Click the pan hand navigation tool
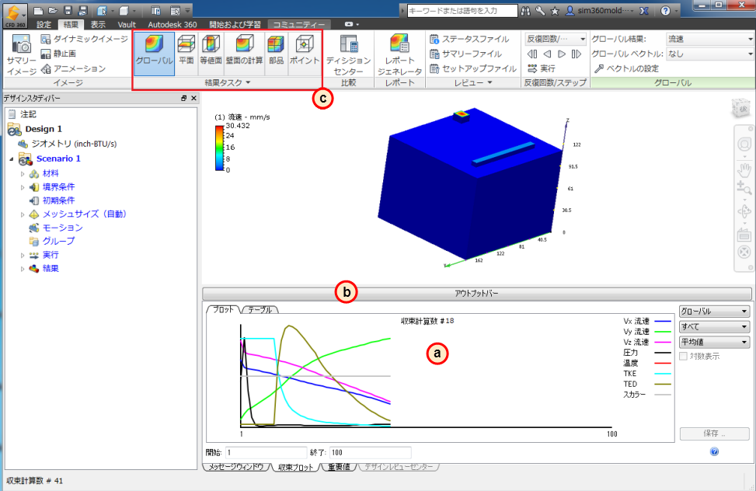The width and height of the screenshot is (756, 491). pyautogui.click(x=744, y=170)
